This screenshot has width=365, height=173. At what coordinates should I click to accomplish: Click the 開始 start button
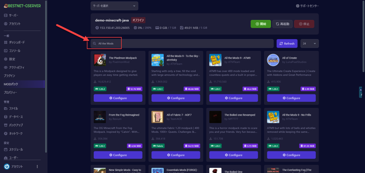(x=261, y=24)
